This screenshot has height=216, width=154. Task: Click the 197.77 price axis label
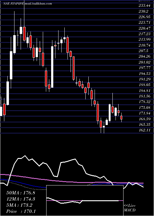pyautogui.click(x=144, y=68)
